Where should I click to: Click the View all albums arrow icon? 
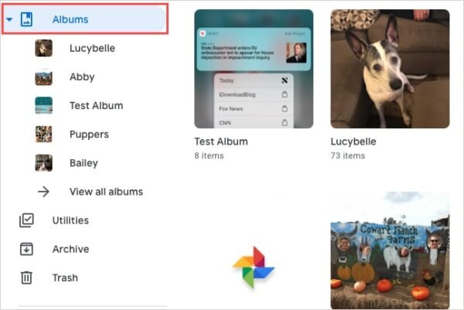coord(43,192)
